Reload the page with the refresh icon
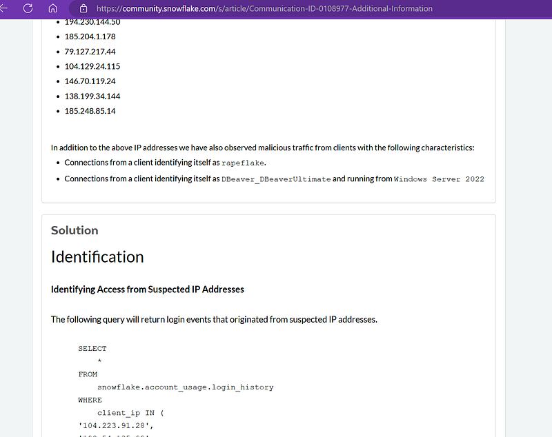 click(x=28, y=8)
